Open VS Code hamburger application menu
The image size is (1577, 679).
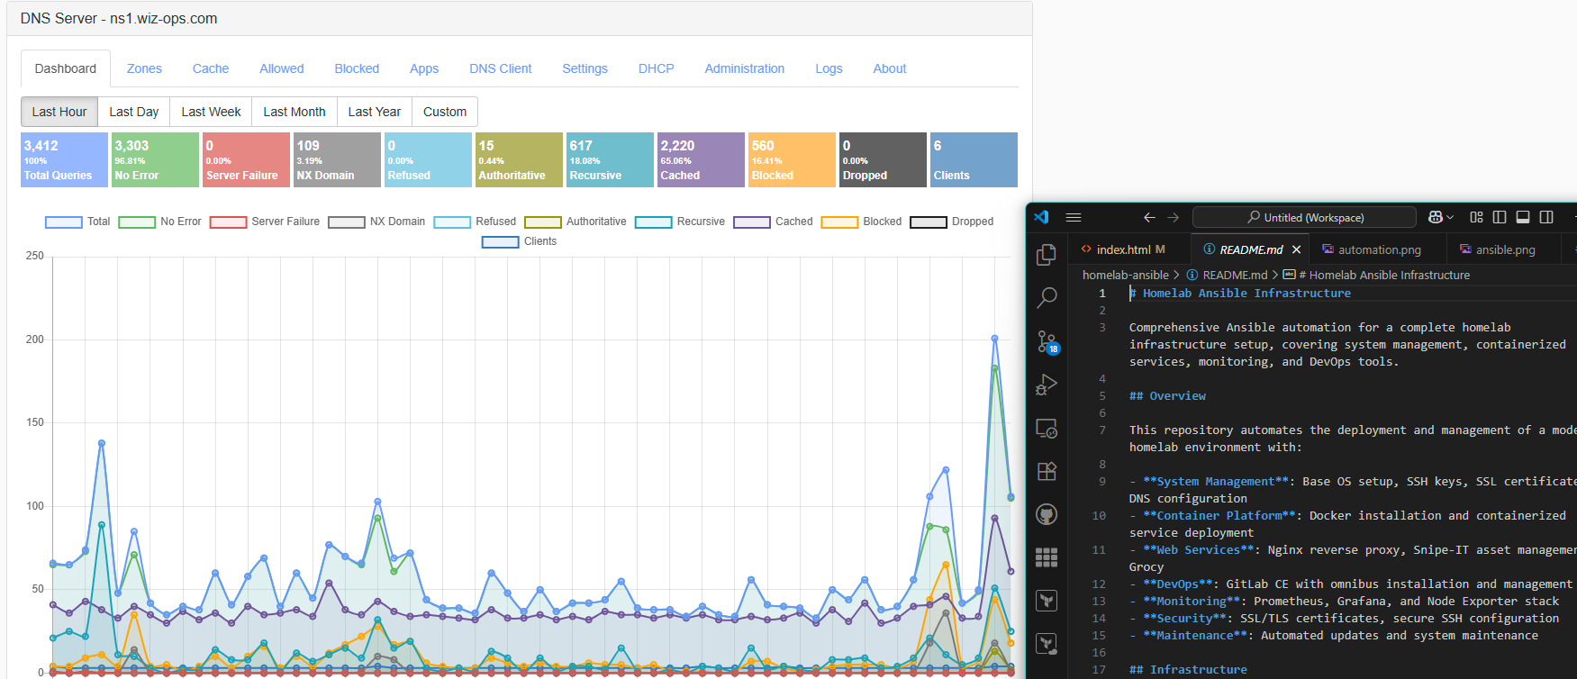click(x=1074, y=217)
